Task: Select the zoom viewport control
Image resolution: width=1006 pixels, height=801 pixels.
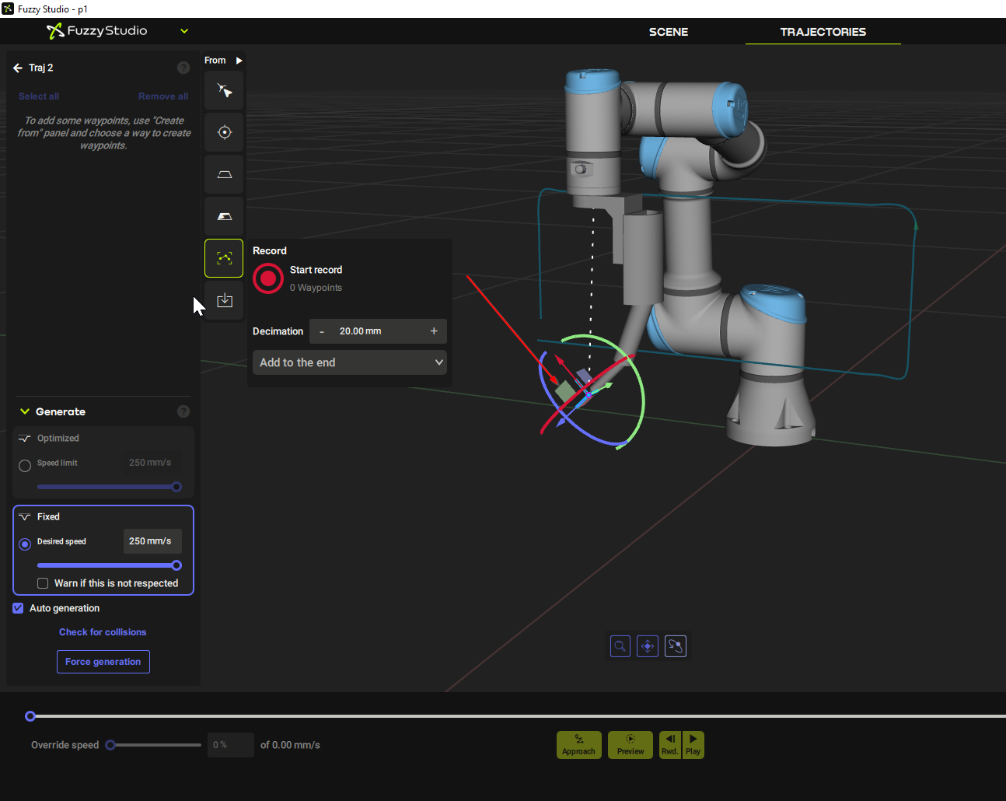Action: click(x=620, y=645)
